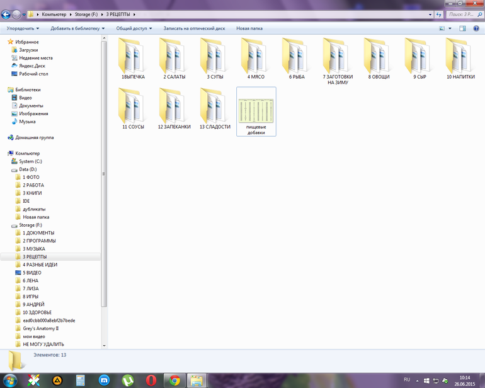Open 5 ВИДЕО folder in tree

32,273
